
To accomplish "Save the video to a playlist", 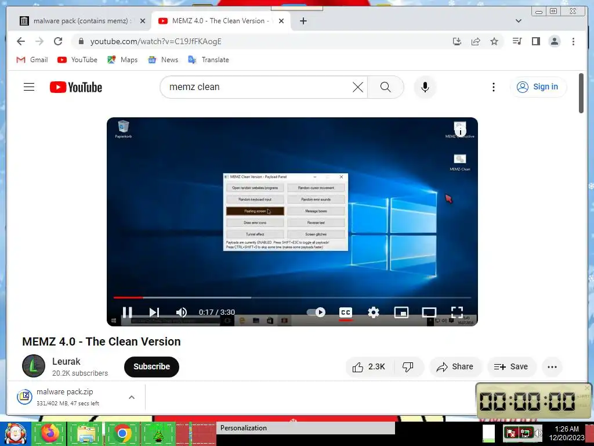I will [511, 367].
